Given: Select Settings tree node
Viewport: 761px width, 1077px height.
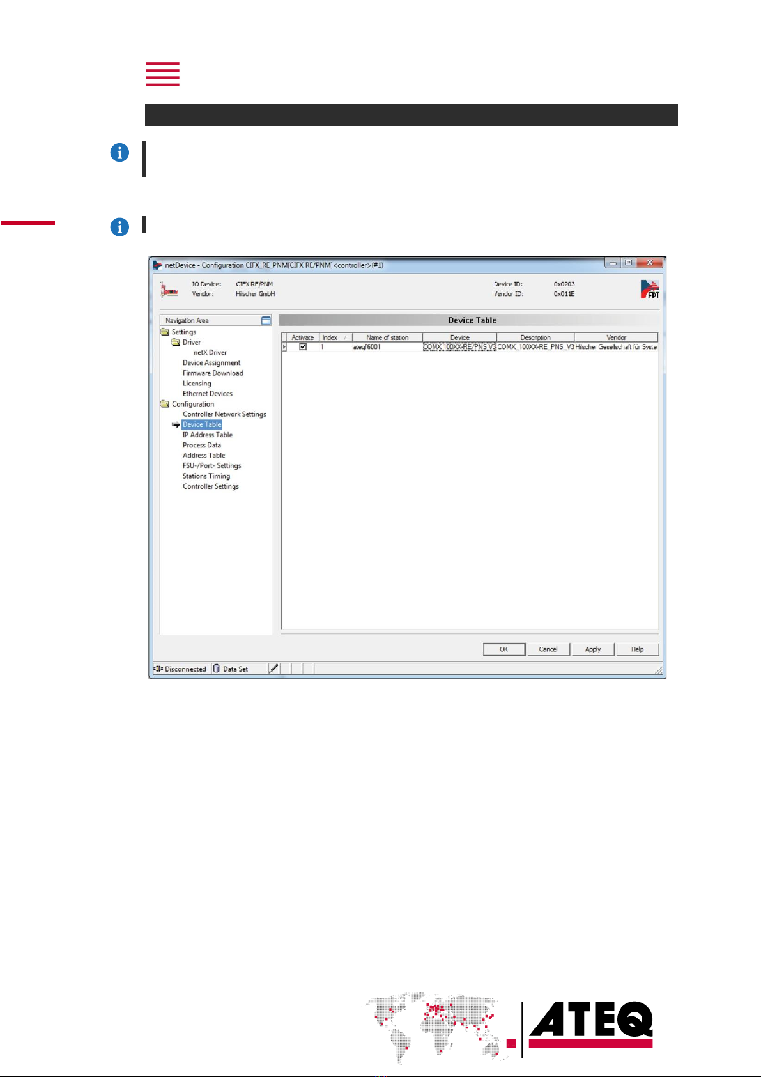Looking at the screenshot, I should point(183,332).
